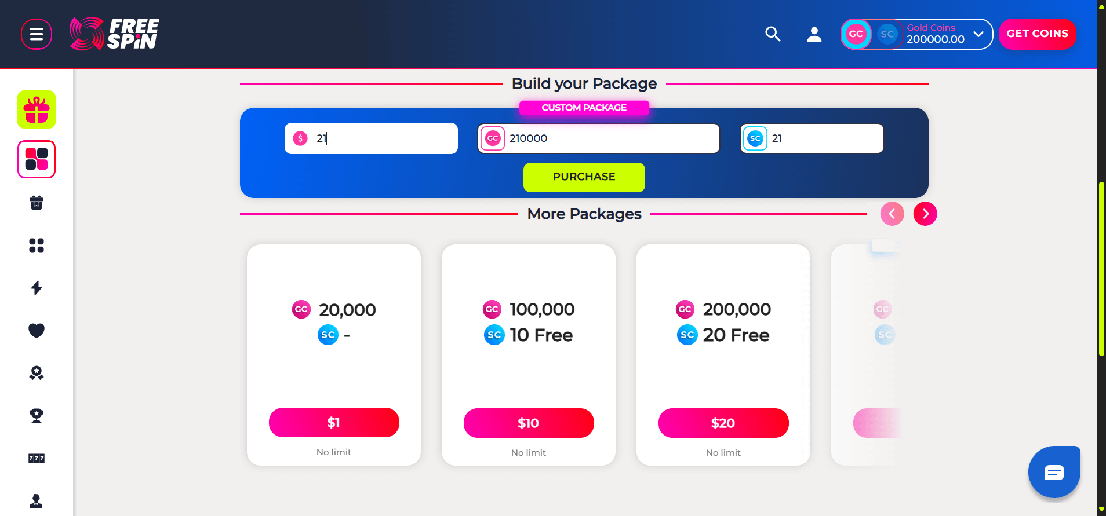Click the dollar amount input field
The image size is (1106, 516).
coord(383,138)
